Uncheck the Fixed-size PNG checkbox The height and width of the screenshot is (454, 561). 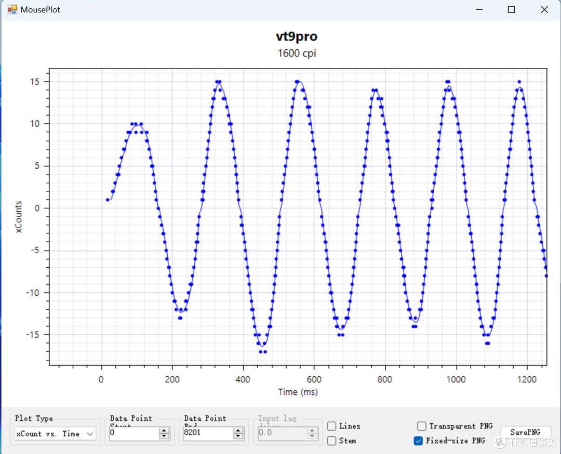(418, 441)
